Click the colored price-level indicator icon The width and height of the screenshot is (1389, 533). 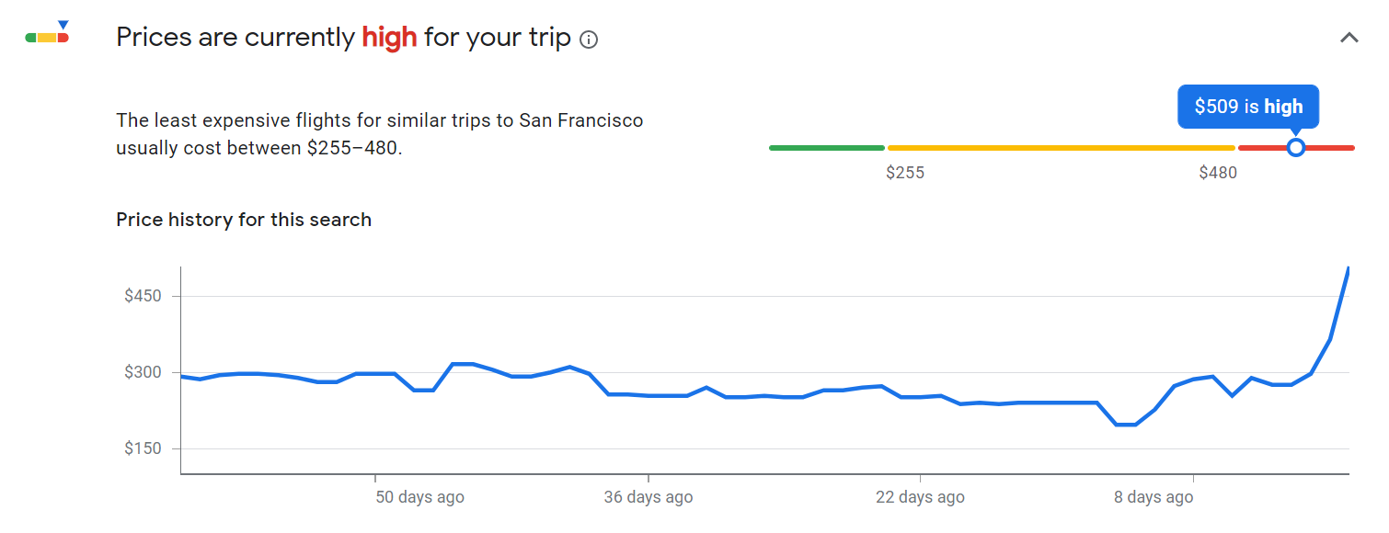pos(47,32)
